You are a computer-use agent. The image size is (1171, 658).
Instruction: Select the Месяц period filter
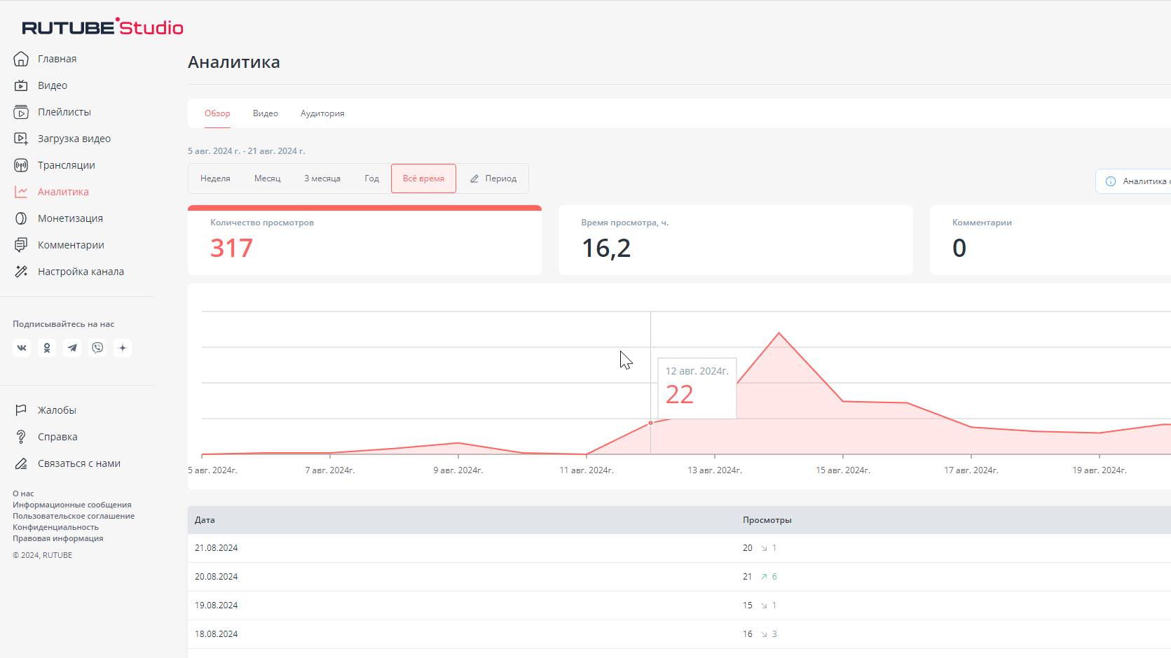click(x=267, y=178)
